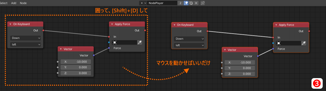Click X input socket of original Vector node
The width and height of the screenshot is (326, 91).
[x=58, y=62]
